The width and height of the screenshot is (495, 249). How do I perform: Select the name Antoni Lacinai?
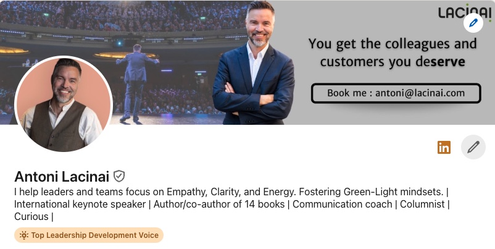(x=62, y=176)
